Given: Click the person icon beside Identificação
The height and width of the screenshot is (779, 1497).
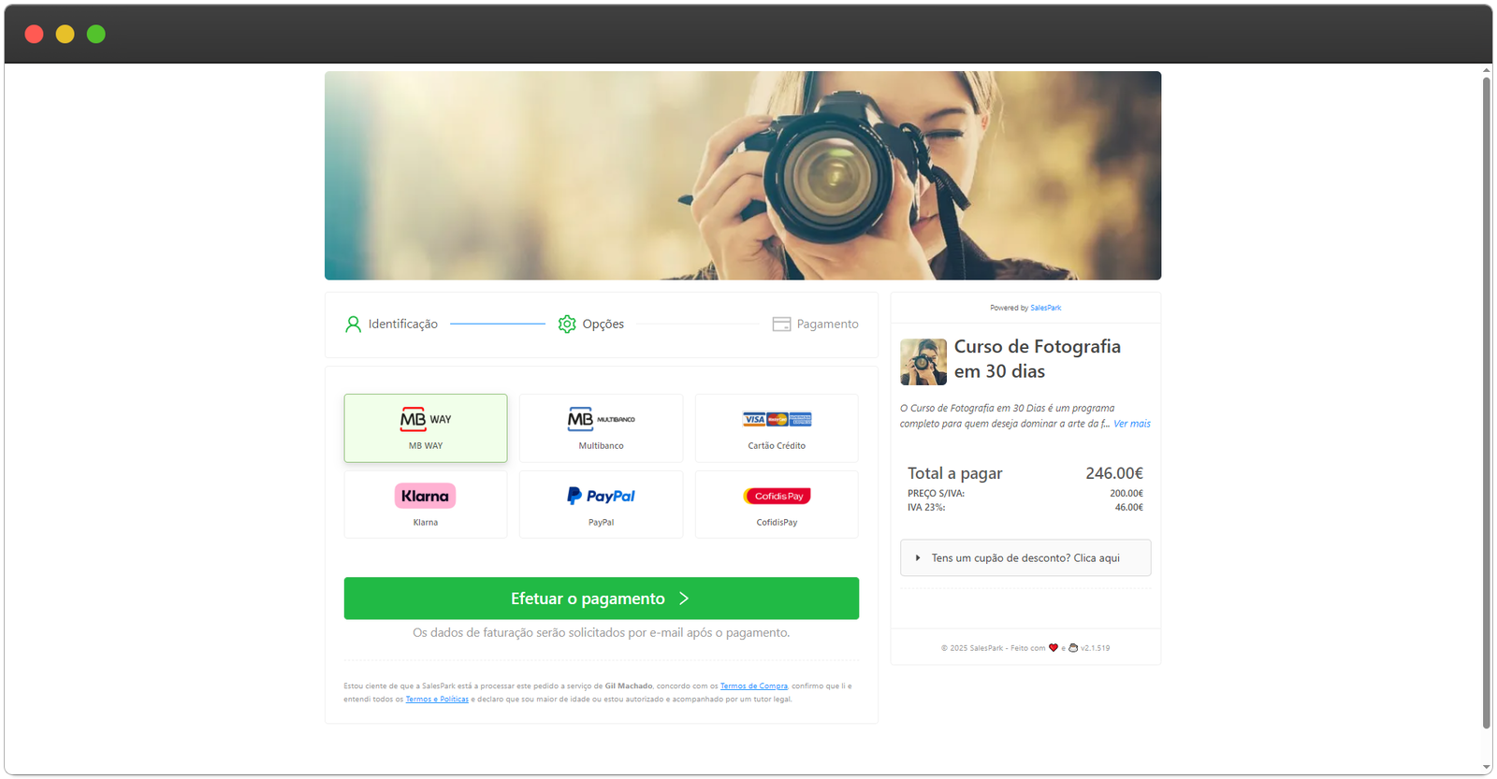Looking at the screenshot, I should click(x=353, y=325).
